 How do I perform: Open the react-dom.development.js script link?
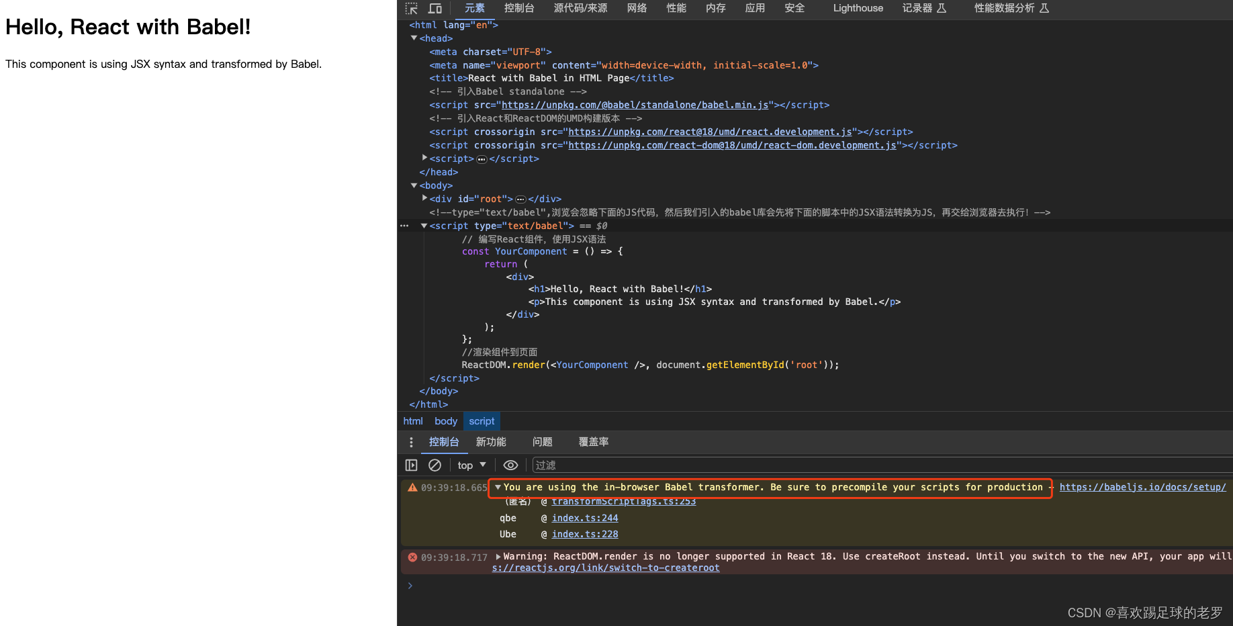tap(732, 145)
